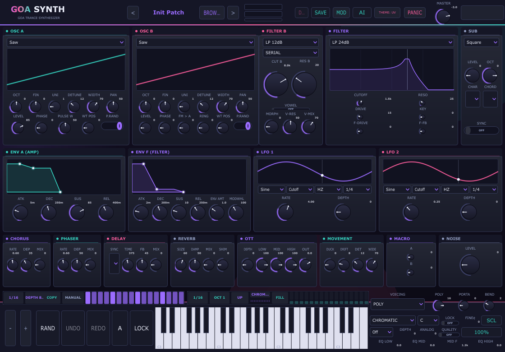Open SUB waveform dropdown showing Square
The width and height of the screenshot is (505, 352).
(x=481, y=42)
